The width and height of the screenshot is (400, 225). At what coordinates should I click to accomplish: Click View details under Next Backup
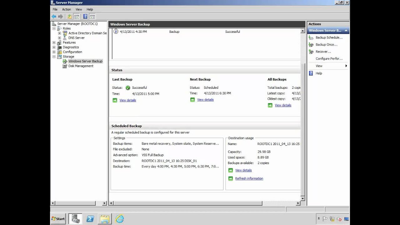(x=205, y=100)
